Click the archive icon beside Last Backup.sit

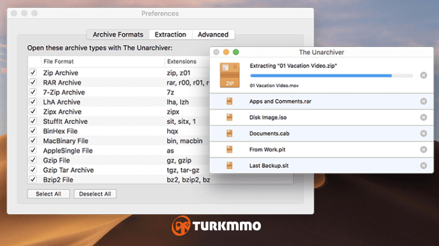pos(229,166)
